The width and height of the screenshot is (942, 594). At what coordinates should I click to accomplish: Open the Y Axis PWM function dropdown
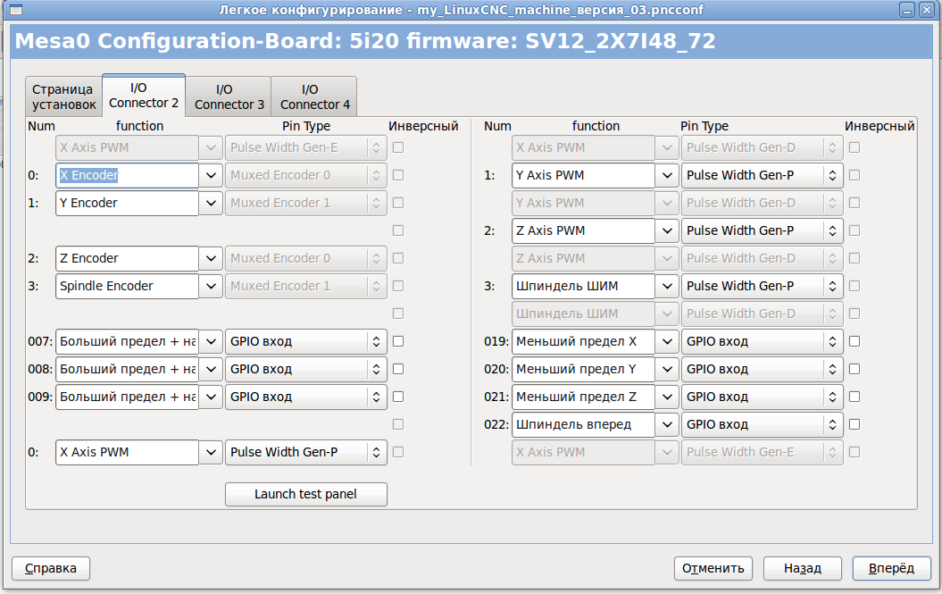pos(667,176)
